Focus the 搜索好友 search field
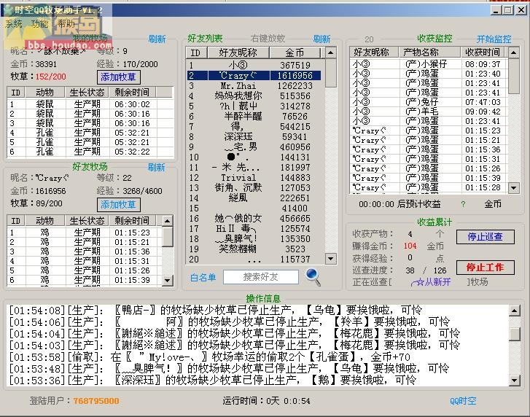Viewport: 530px width, 417px height. point(260,277)
